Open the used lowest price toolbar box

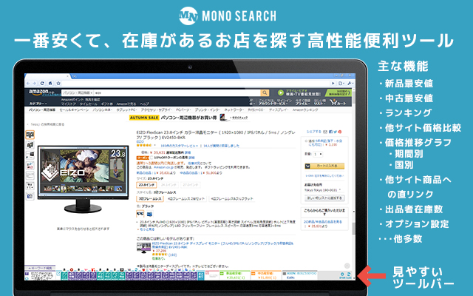coord(266,275)
